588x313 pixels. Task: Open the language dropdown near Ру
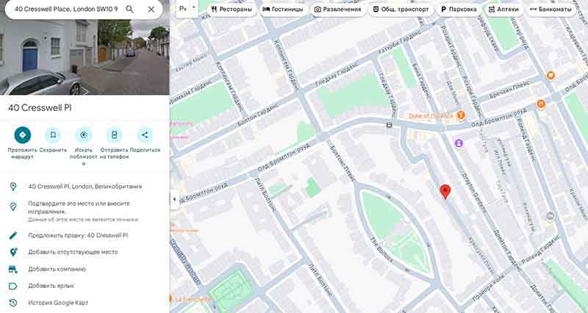(x=194, y=7)
